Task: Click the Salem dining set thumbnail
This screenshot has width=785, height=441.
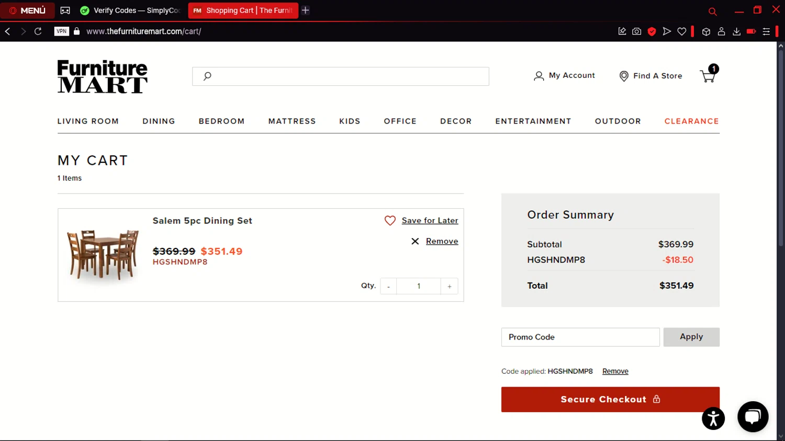Action: (103, 255)
